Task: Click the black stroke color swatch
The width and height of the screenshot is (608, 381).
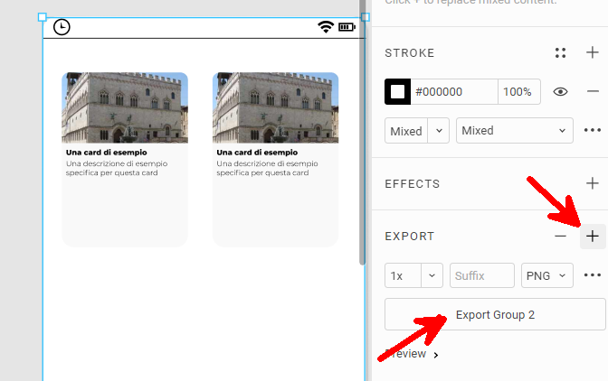Action: (397, 91)
